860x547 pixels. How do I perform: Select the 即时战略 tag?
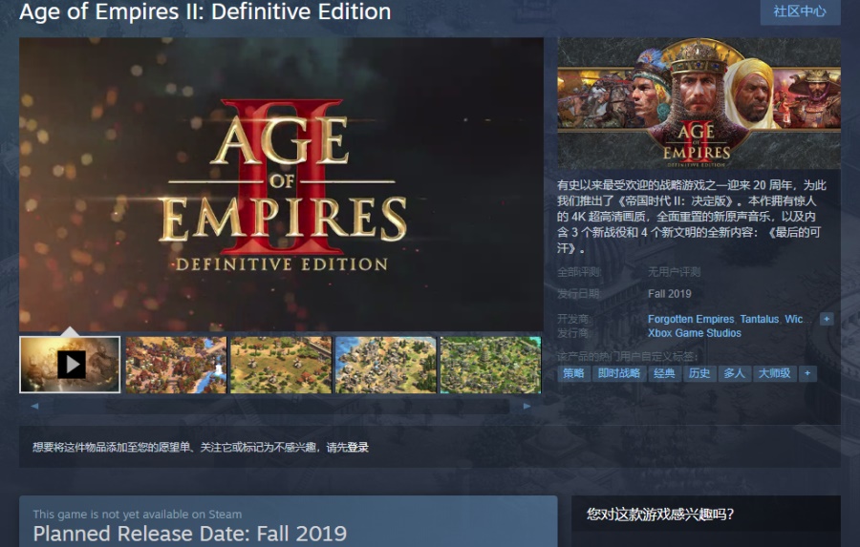[x=617, y=373]
